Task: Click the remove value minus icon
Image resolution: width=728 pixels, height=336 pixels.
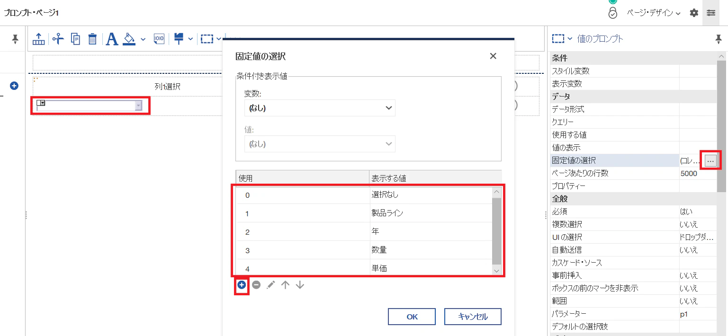Action: pyautogui.click(x=256, y=285)
